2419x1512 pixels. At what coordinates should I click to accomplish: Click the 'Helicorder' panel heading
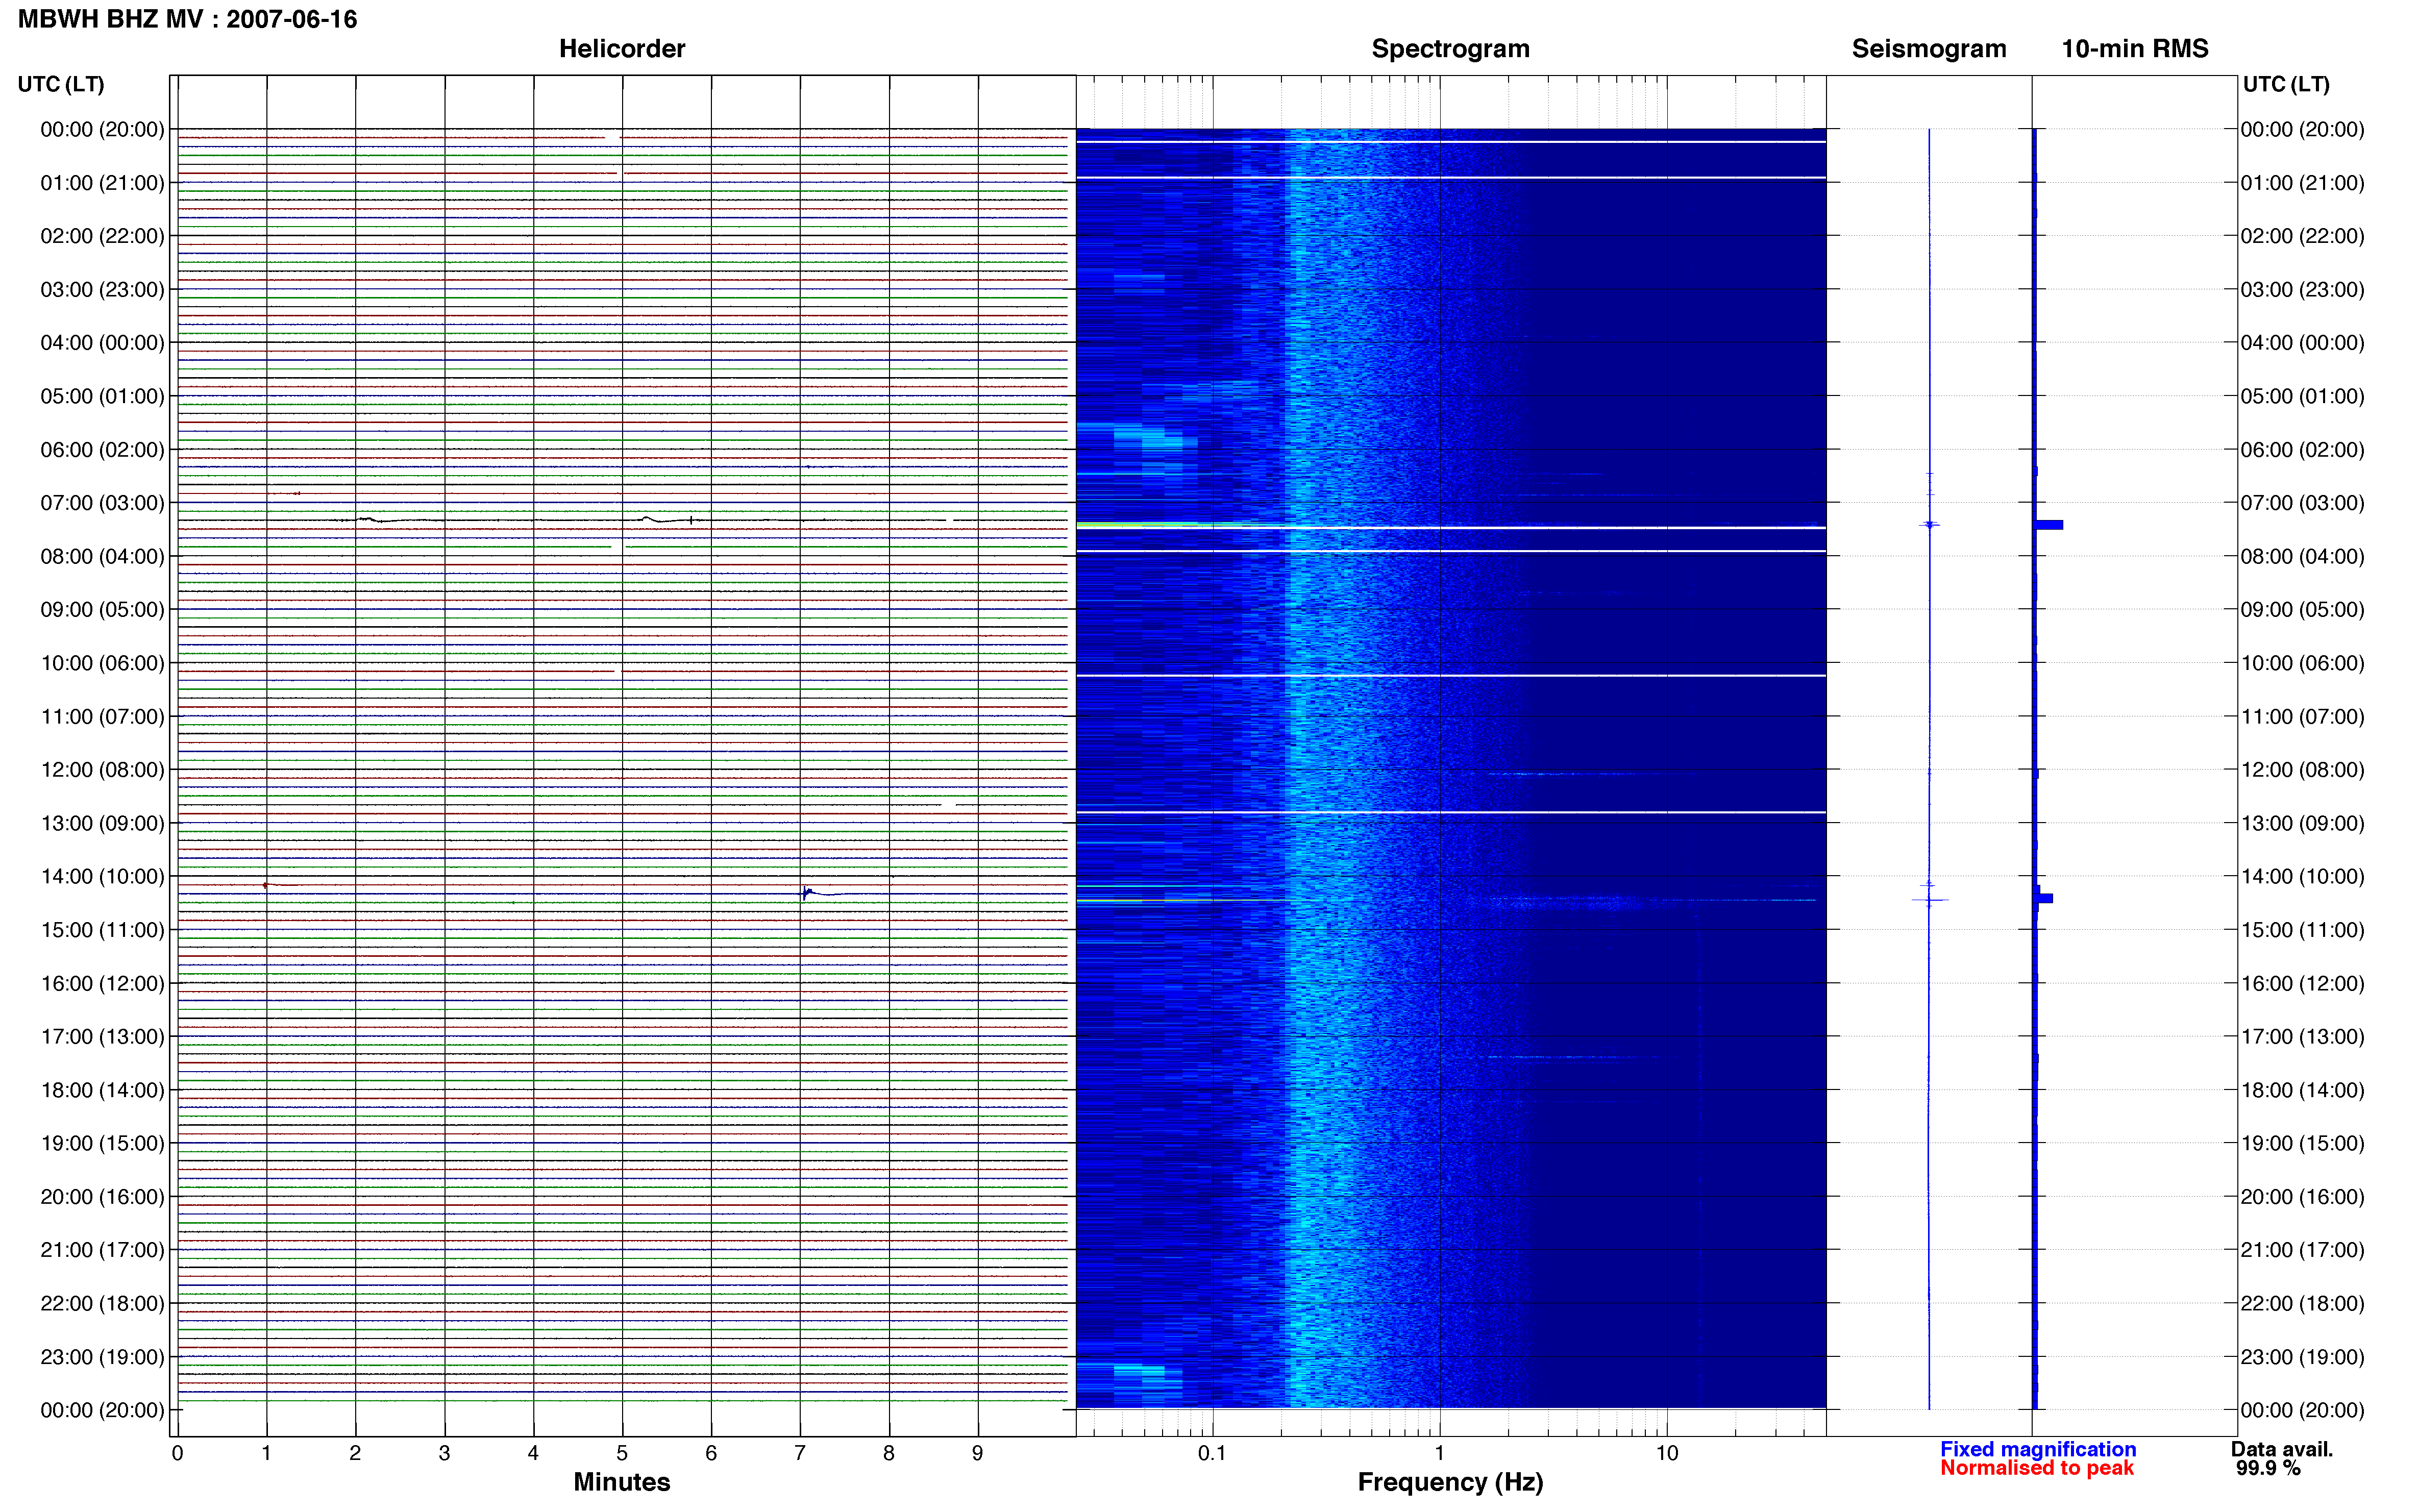[x=621, y=49]
